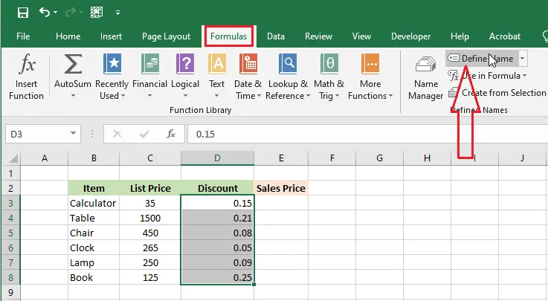
Task: Click the formula bar showing 0.15
Action: coord(367,134)
